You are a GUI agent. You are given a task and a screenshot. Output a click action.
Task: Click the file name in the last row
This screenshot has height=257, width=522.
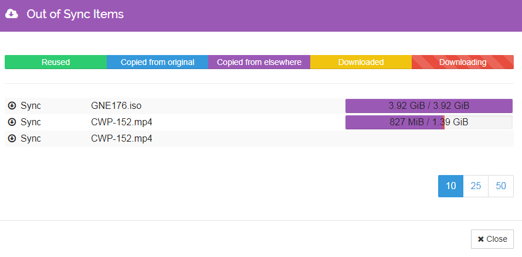(x=121, y=138)
